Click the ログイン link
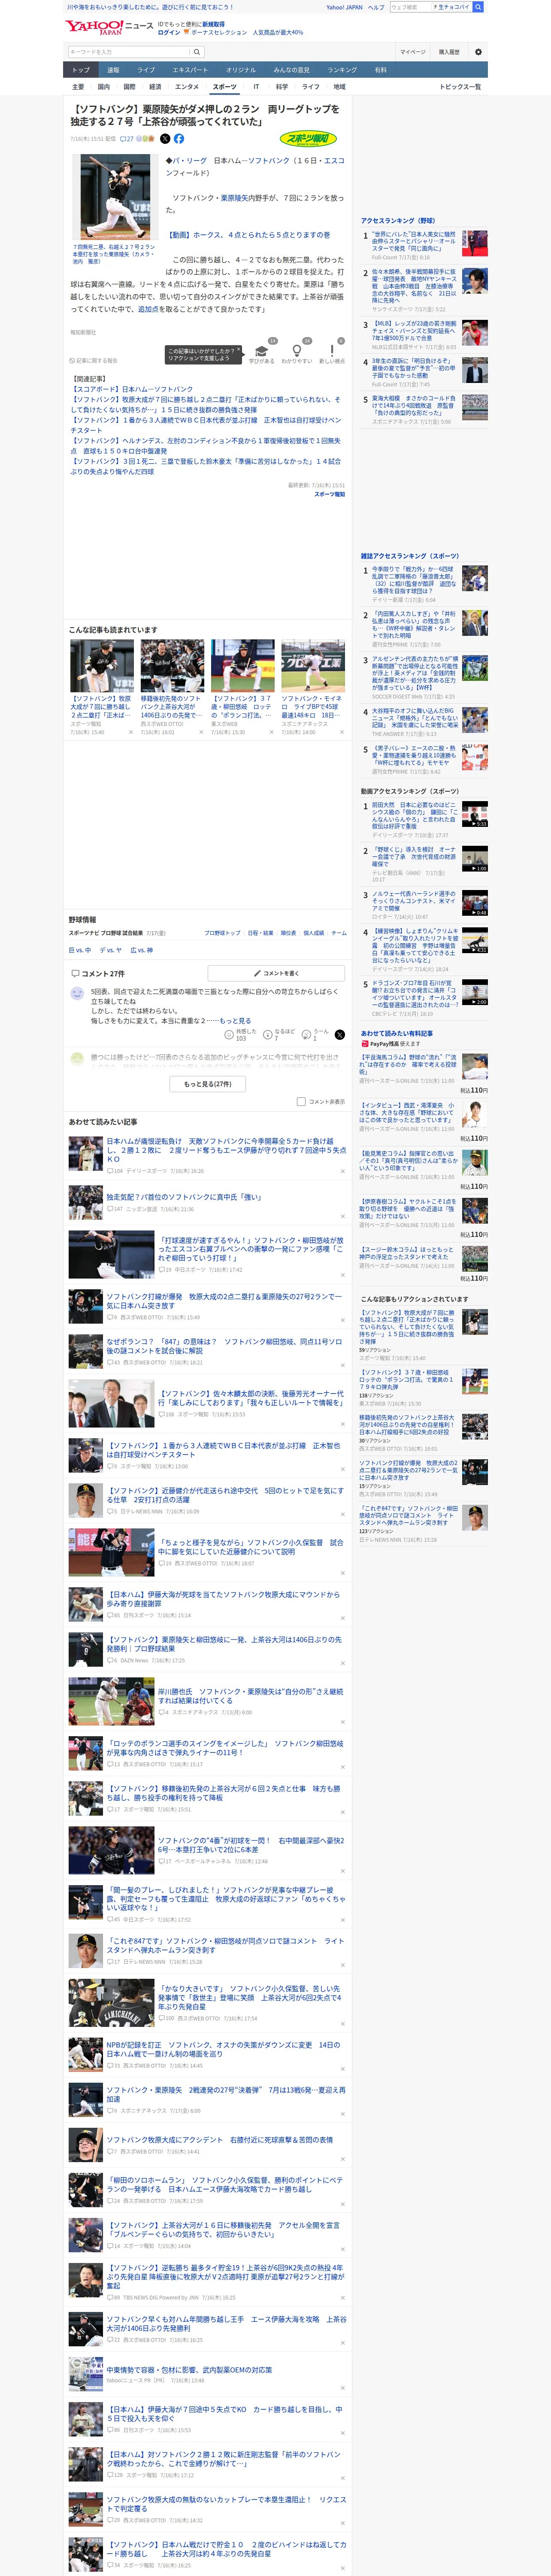Image resolution: width=551 pixels, height=2576 pixels. click(169, 33)
